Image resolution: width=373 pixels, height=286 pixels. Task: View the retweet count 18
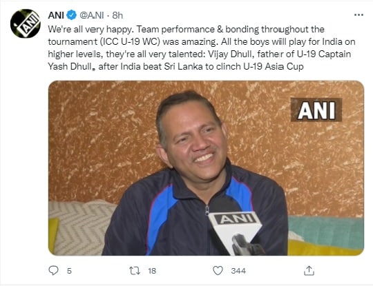tap(152, 271)
